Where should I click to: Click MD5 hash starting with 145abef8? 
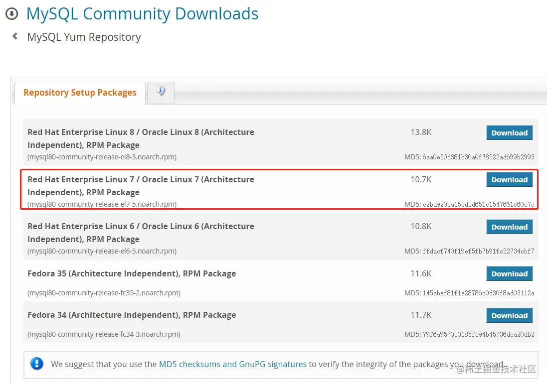tap(478, 293)
